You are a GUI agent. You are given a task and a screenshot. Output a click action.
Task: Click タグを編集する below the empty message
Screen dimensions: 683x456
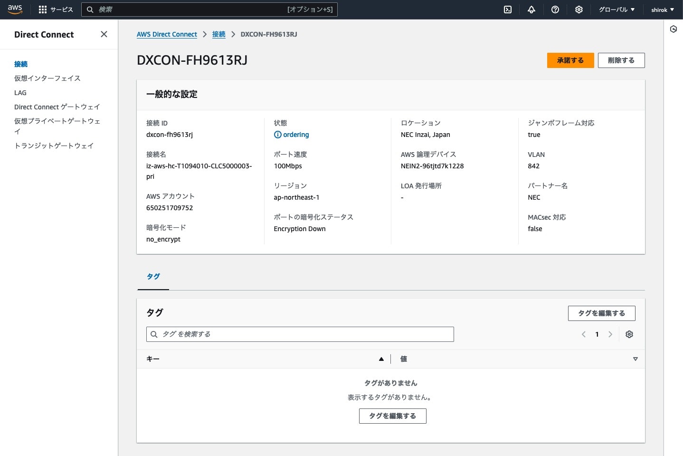(392, 416)
